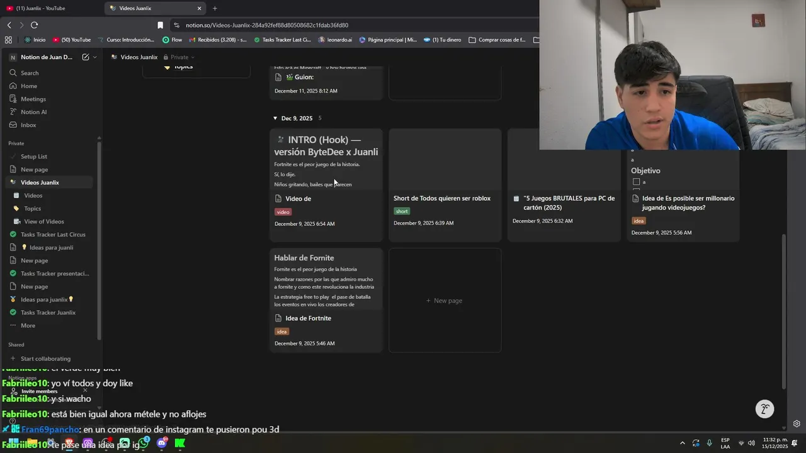This screenshot has height=453, width=806.
Task: Open the Inicio bookmark
Action: click(x=35, y=40)
